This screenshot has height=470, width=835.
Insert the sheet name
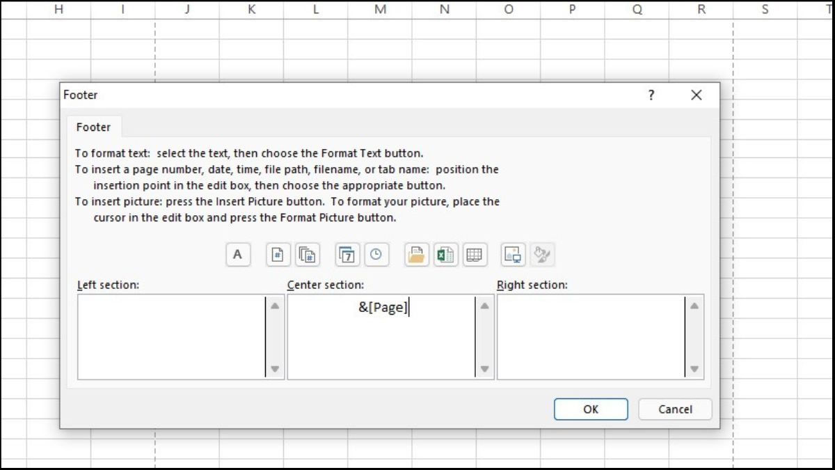click(x=475, y=254)
